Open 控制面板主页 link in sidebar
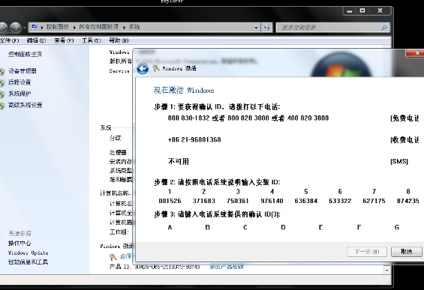 pos(25,54)
